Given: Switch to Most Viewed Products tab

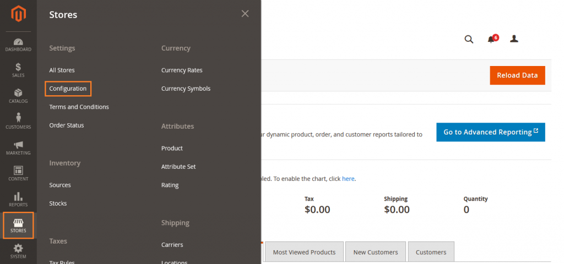Looking at the screenshot, I should tap(304, 252).
